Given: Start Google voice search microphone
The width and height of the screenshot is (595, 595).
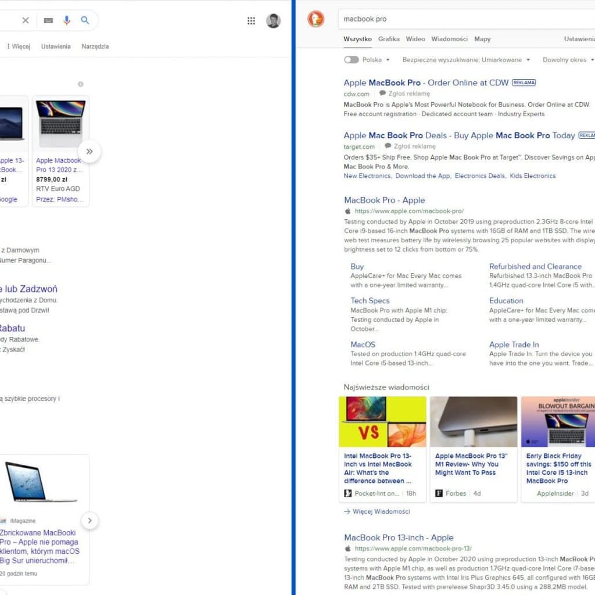Looking at the screenshot, I should tap(67, 20).
